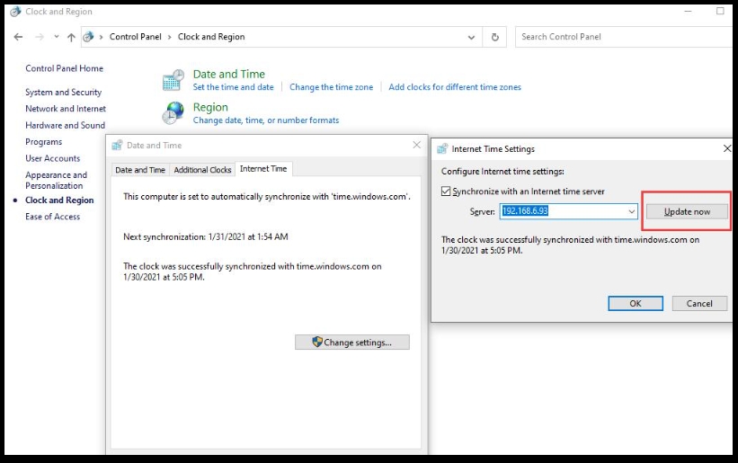The height and width of the screenshot is (463, 738).
Task: Open System and Security in sidebar
Action: 63,93
